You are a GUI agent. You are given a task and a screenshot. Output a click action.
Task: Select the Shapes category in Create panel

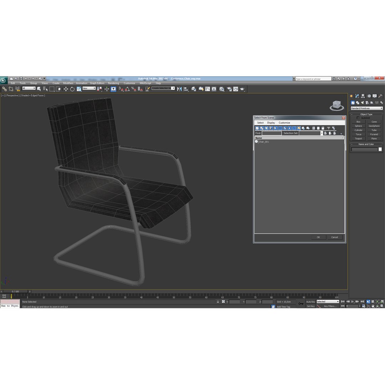click(358, 103)
